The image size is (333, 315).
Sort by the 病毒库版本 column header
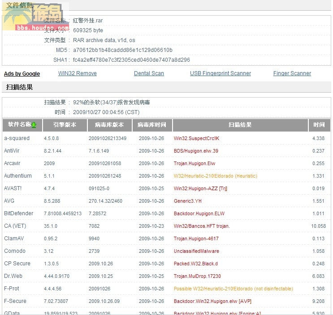[x=110, y=125]
